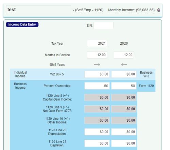Click the 2021 Tax Year field
Viewport: 170px width, 150px height.
click(97, 43)
